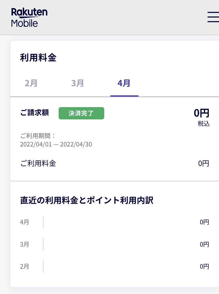The height and width of the screenshot is (294, 219).
Task: Click the ご請求額 label
Action: [x=35, y=113]
